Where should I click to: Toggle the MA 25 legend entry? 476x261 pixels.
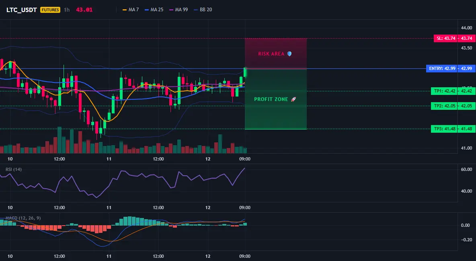[x=154, y=10]
